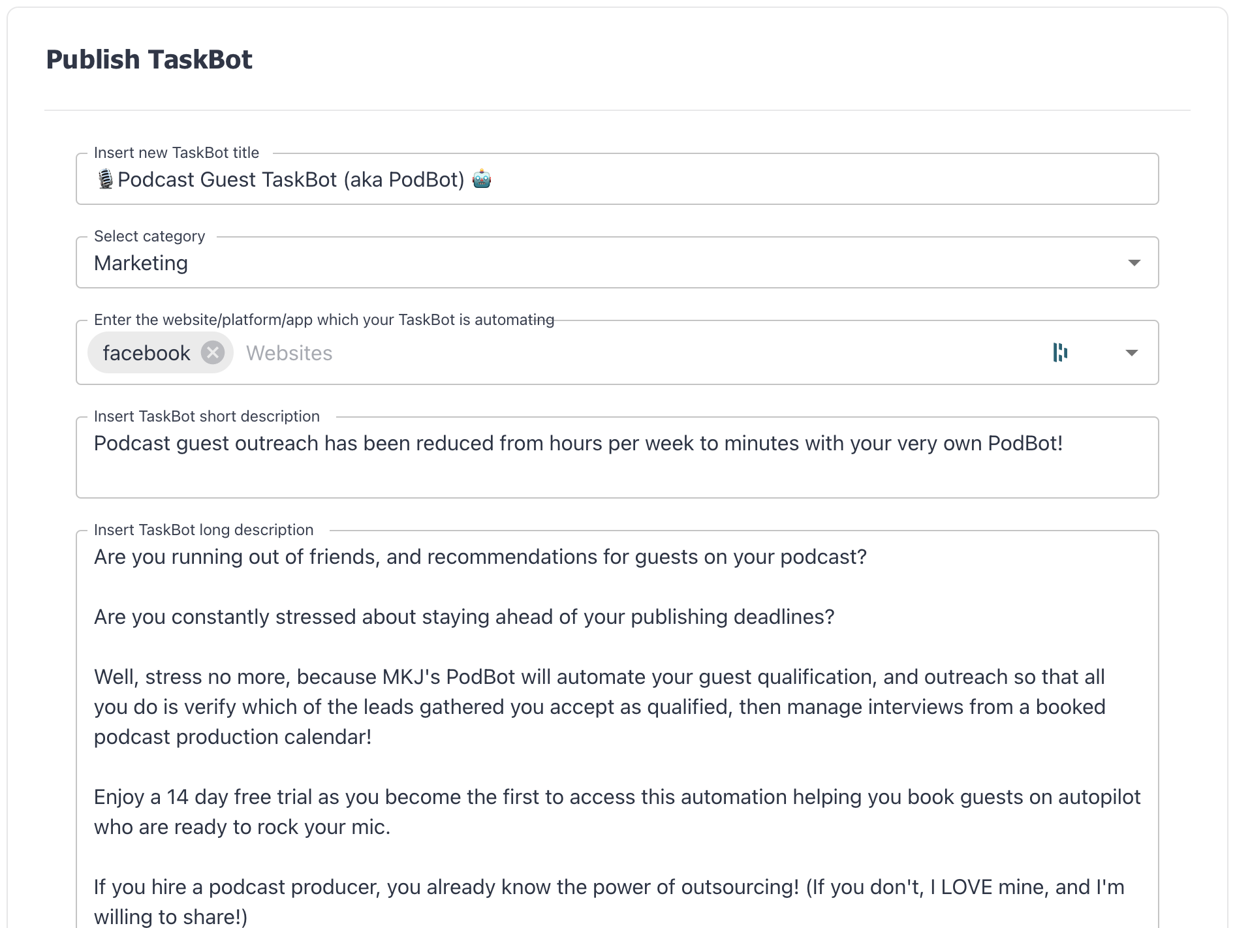Click the Insert TaskBot short description label
Image resolution: width=1235 pixels, height=928 pixels.
[208, 416]
